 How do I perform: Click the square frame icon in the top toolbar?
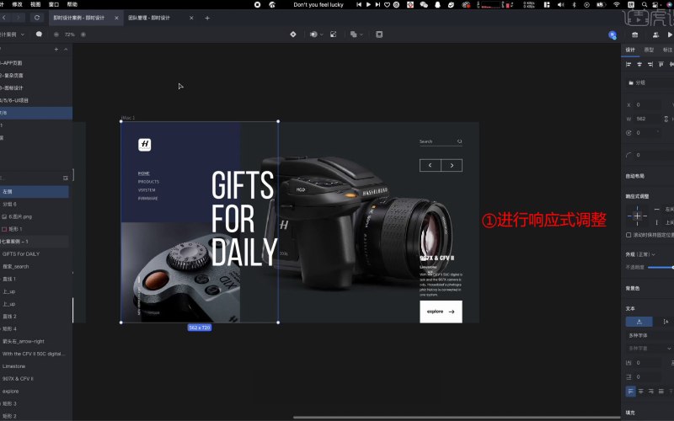tap(379, 35)
